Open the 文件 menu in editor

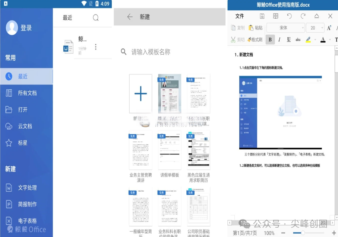(240, 16)
